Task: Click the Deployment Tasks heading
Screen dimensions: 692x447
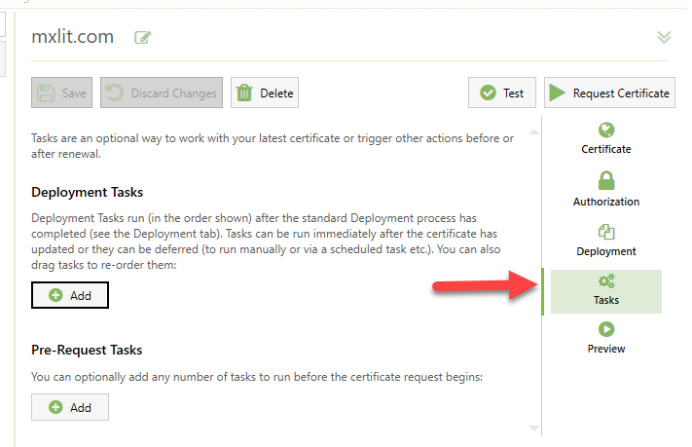Action: 88,193
